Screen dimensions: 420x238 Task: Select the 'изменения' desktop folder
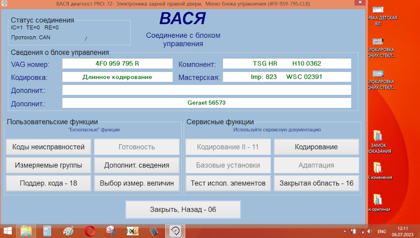pos(378,171)
